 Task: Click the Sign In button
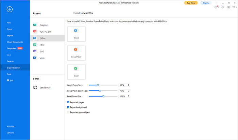pyautogui.click(x=206, y=3)
